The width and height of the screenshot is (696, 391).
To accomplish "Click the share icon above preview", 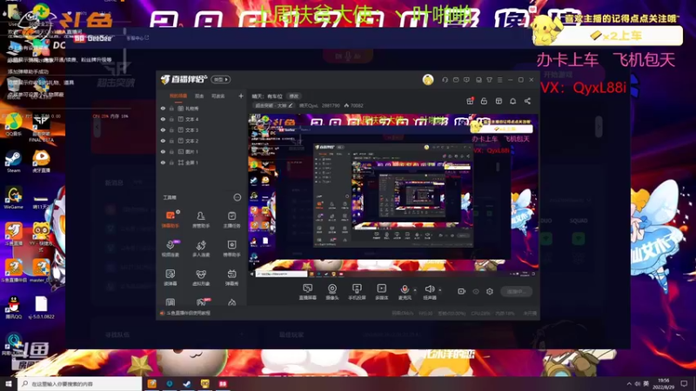I will 527,101.
